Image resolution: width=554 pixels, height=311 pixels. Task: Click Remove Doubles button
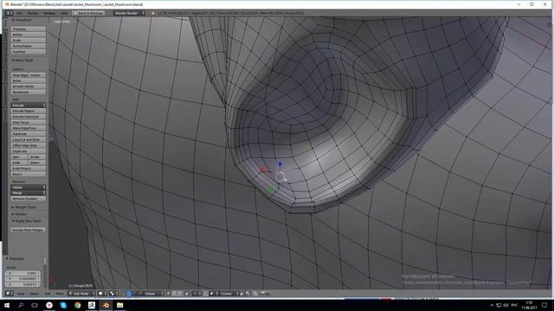pyautogui.click(x=29, y=199)
